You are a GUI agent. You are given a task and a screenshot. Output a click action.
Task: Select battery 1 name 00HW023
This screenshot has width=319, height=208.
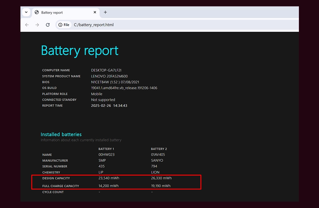(106, 155)
